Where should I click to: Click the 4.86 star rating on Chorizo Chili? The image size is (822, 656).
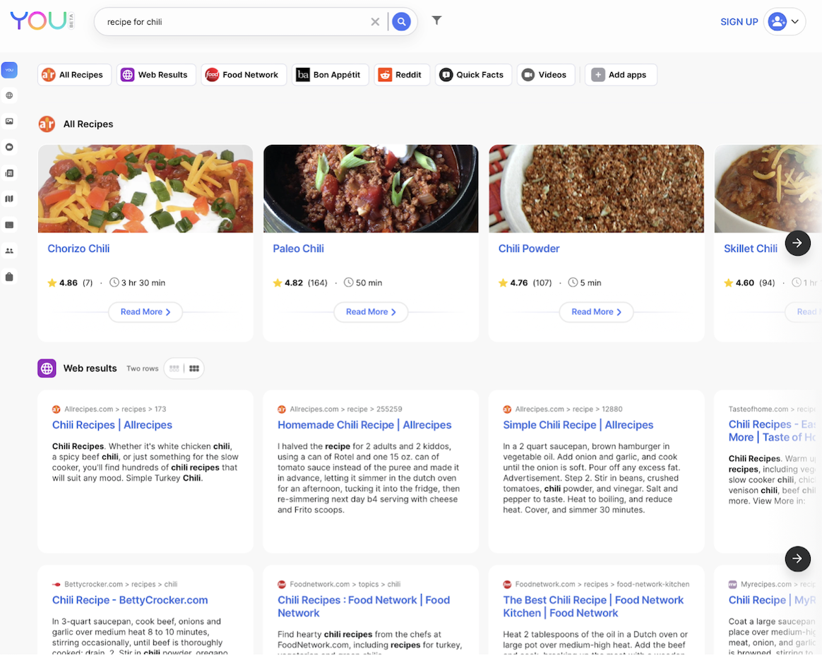[70, 283]
